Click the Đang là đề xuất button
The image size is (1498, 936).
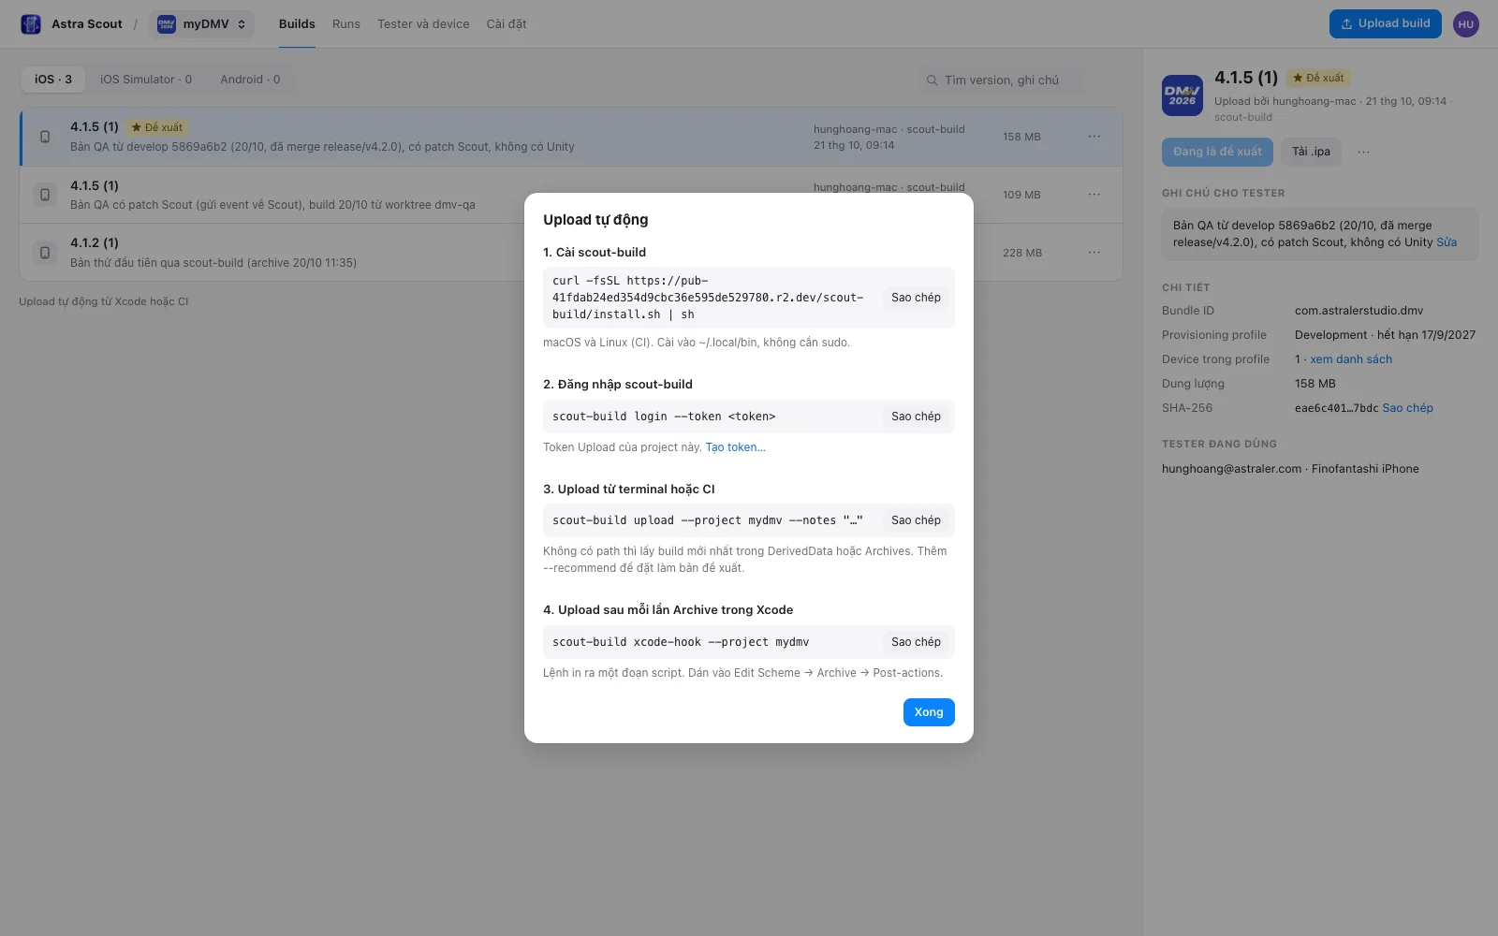pyautogui.click(x=1217, y=152)
